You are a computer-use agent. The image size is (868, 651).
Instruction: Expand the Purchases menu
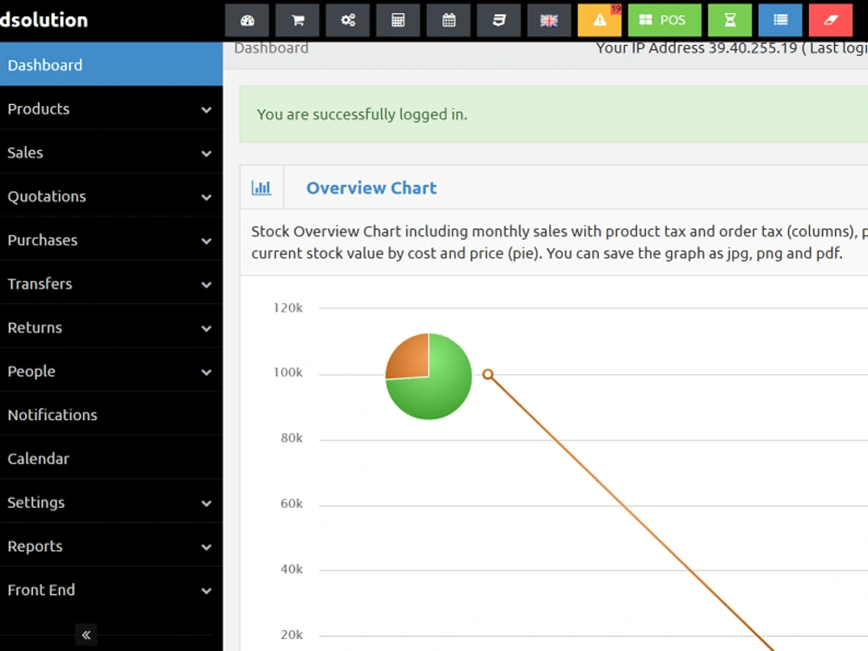point(111,240)
